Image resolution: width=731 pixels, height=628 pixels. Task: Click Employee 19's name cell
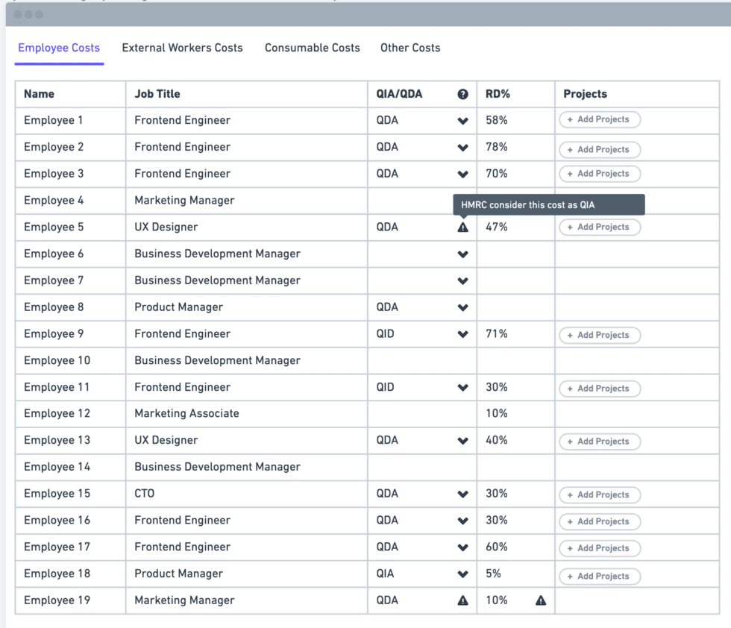70,600
